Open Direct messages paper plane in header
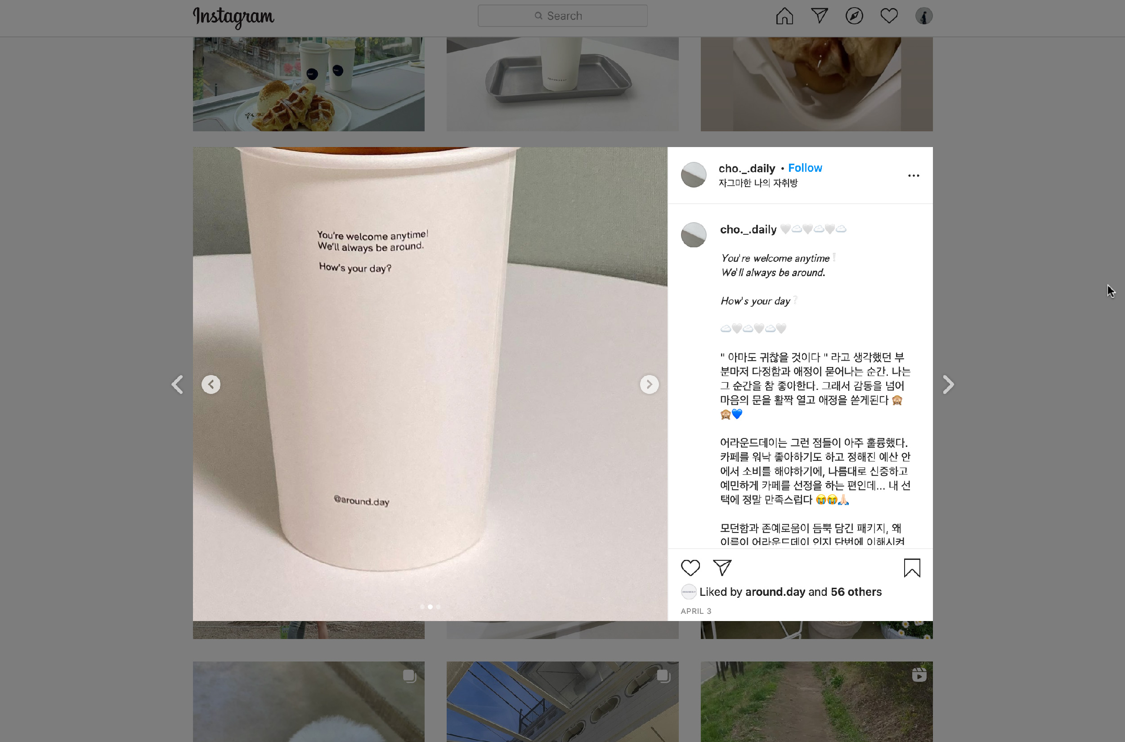This screenshot has width=1125, height=742. tap(819, 16)
